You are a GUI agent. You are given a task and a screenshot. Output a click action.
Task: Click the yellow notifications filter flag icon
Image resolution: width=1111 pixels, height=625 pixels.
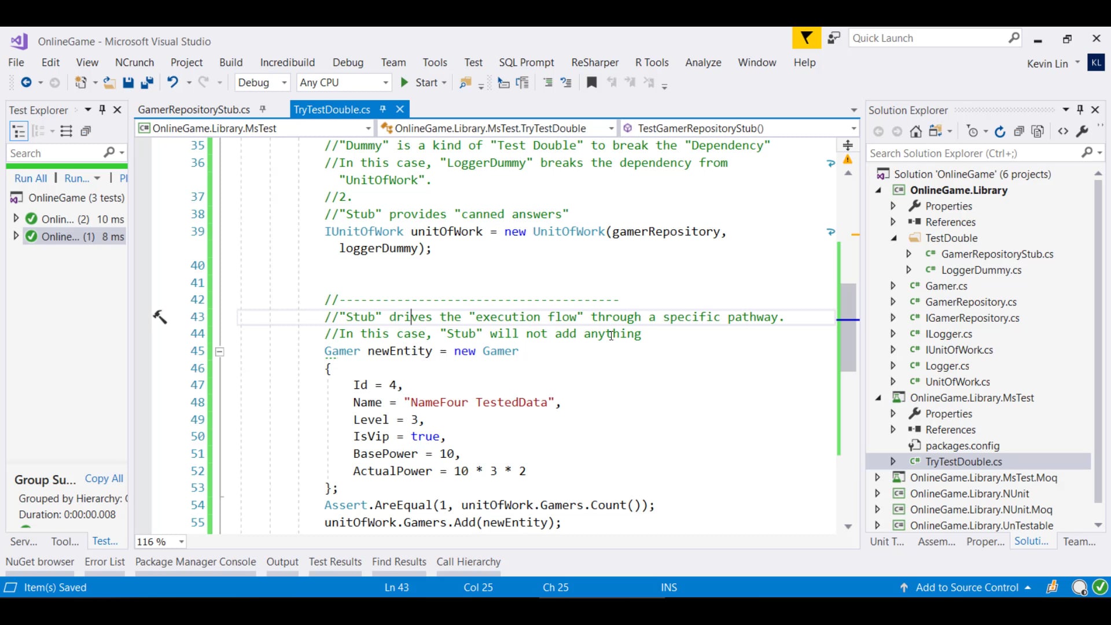pyautogui.click(x=806, y=39)
